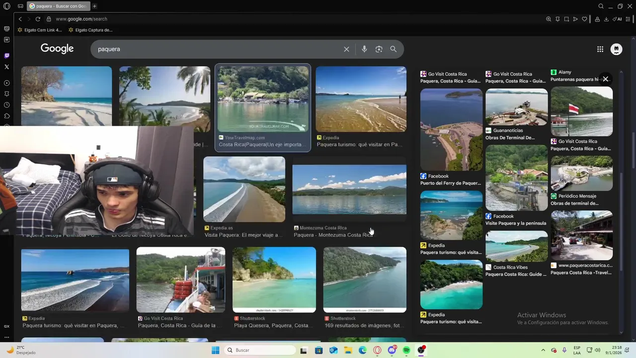
Task: Open the browser Downloads icon
Action: [606, 19]
